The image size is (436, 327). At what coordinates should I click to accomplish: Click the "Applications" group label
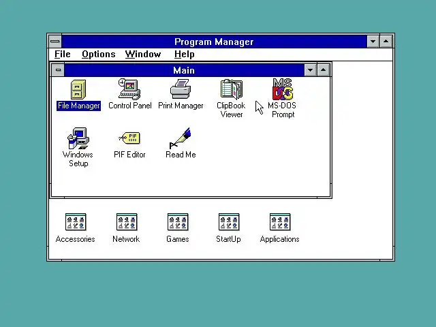point(280,239)
